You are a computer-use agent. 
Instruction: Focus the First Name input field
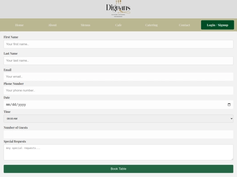[x=118, y=44]
